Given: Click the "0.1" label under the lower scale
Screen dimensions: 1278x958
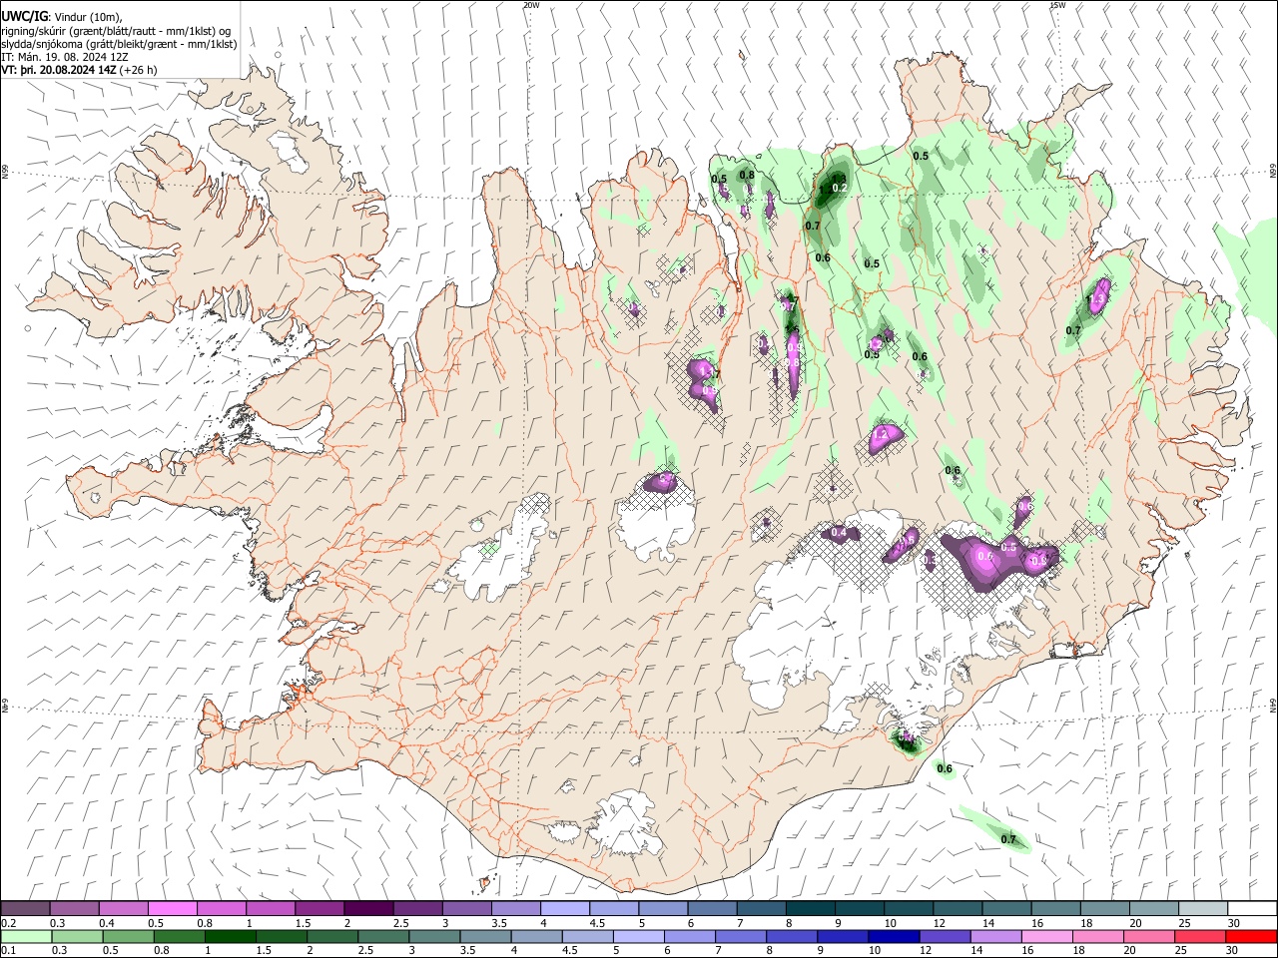Looking at the screenshot, I should click(9, 950).
